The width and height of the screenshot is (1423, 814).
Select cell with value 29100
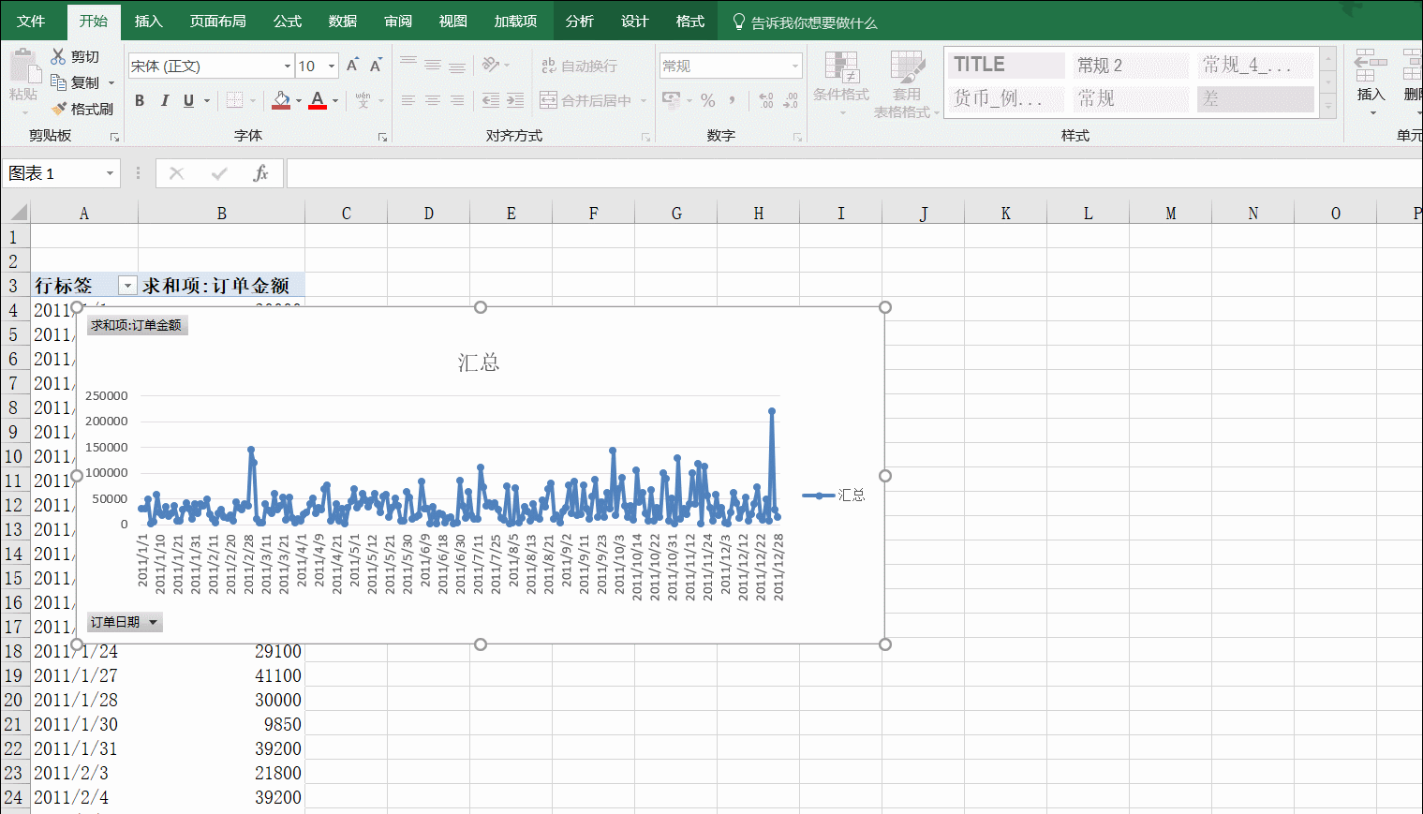pyautogui.click(x=222, y=651)
